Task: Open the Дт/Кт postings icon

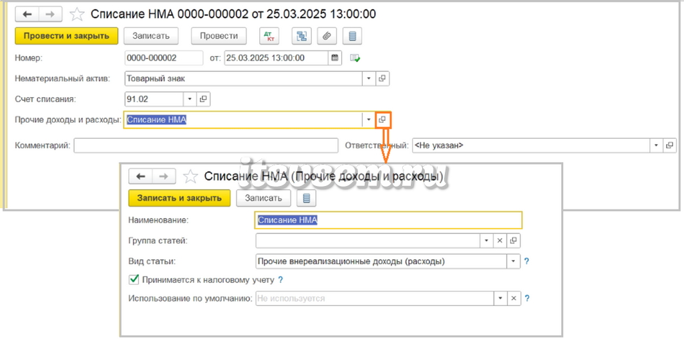Action: click(x=269, y=36)
